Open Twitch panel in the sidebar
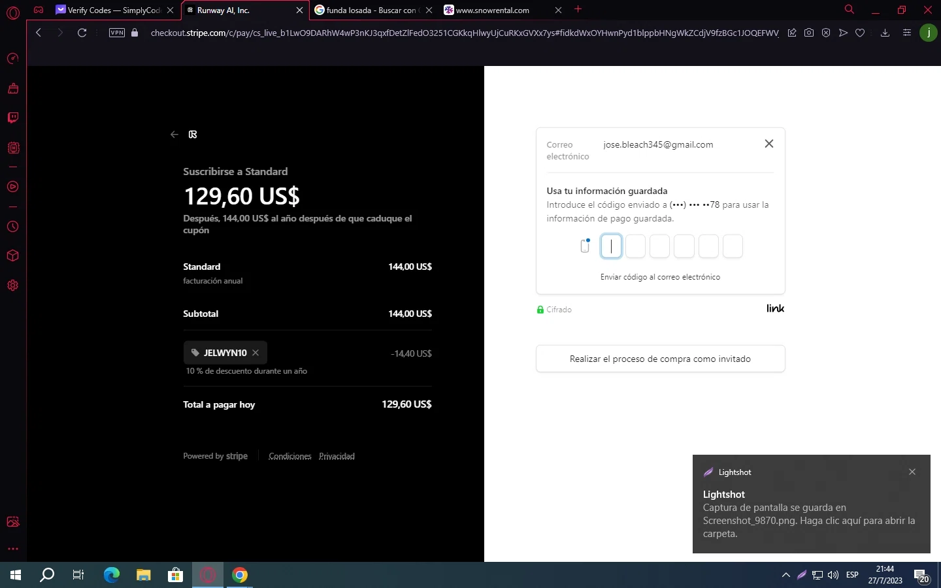This screenshot has height=588, width=941. coord(12,118)
